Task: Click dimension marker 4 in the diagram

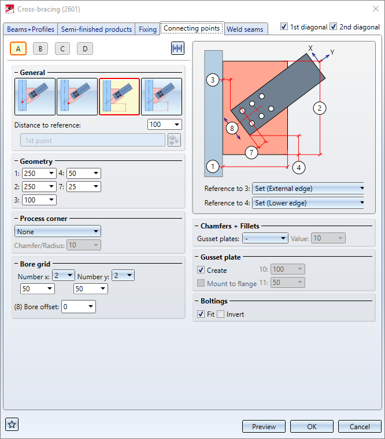Action: (x=298, y=167)
